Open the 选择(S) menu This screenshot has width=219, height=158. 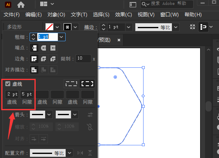[x=101, y=15]
